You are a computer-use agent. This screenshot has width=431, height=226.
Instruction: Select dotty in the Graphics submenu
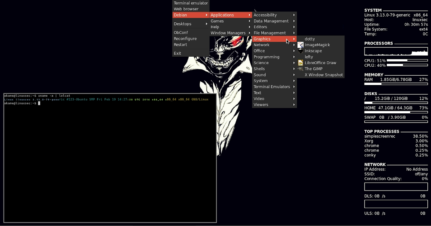click(309, 39)
